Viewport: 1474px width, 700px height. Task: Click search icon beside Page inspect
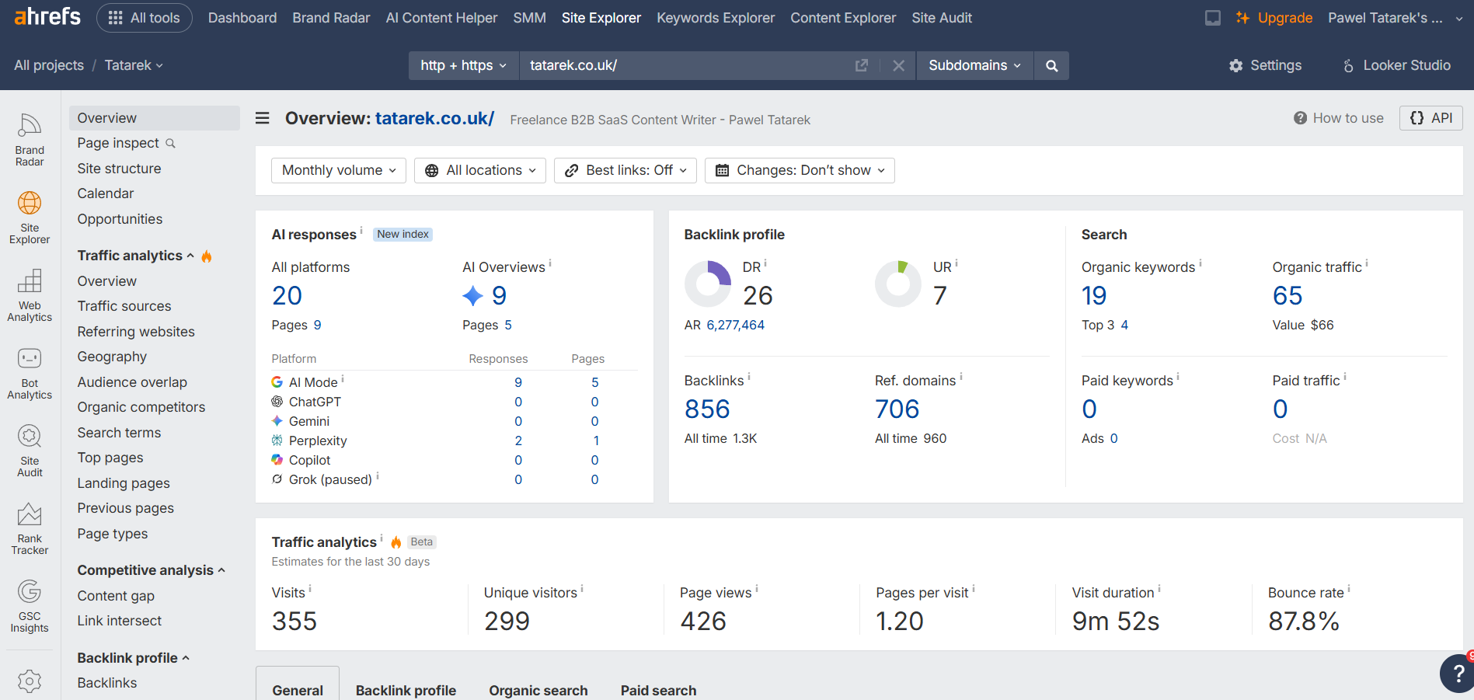[x=170, y=143]
